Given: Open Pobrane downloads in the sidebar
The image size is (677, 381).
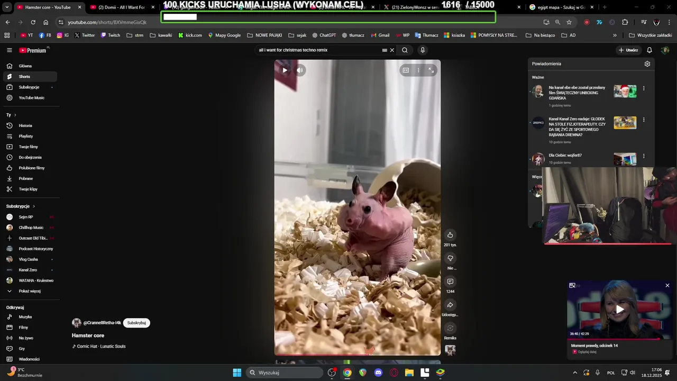Looking at the screenshot, I should [x=30, y=179].
